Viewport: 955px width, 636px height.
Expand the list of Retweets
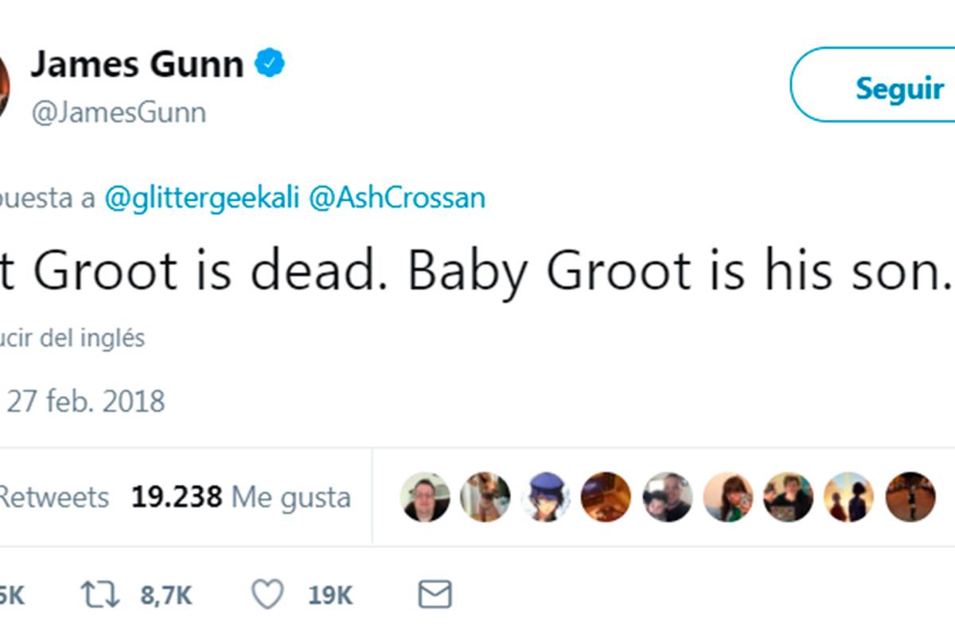[56, 497]
